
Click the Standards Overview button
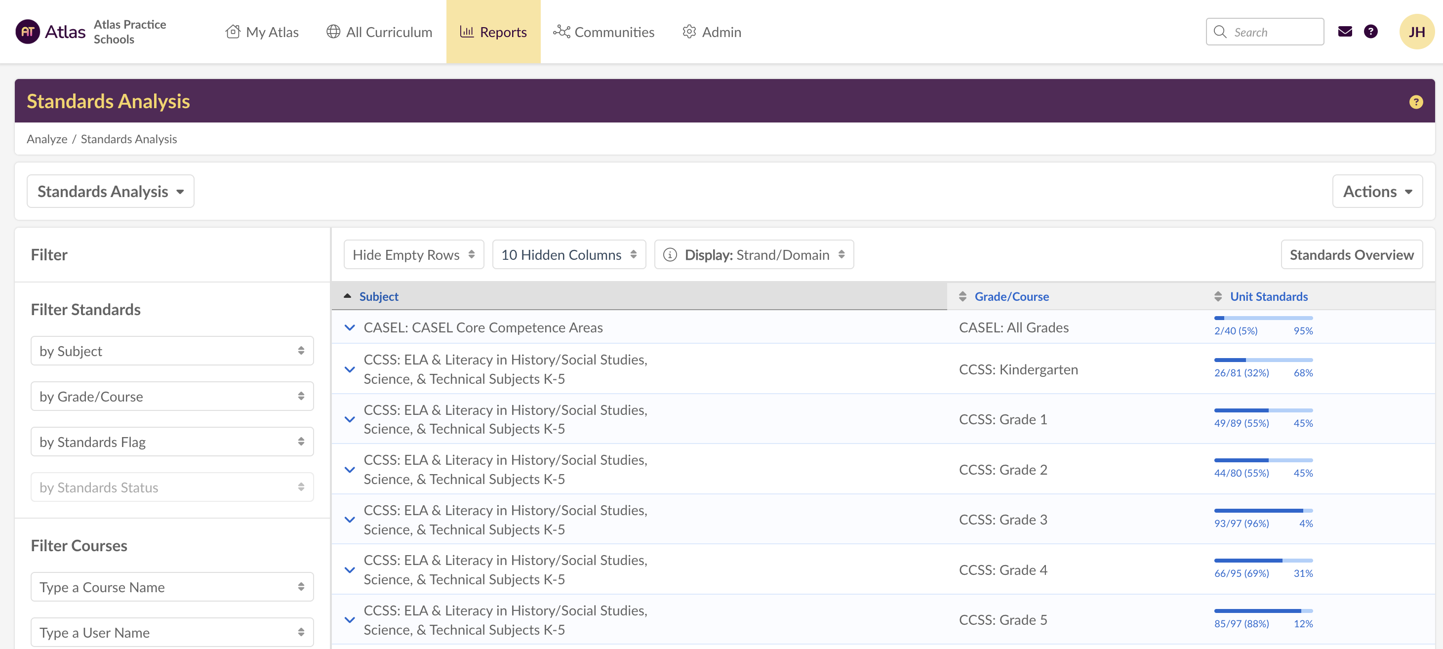[1351, 255]
